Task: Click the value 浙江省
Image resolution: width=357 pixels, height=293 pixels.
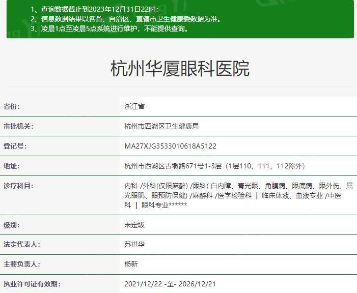Action: (x=134, y=106)
